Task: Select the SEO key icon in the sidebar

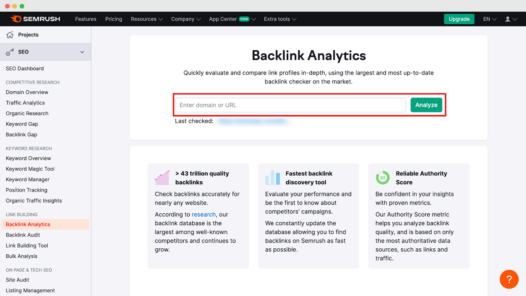Action: tap(9, 52)
